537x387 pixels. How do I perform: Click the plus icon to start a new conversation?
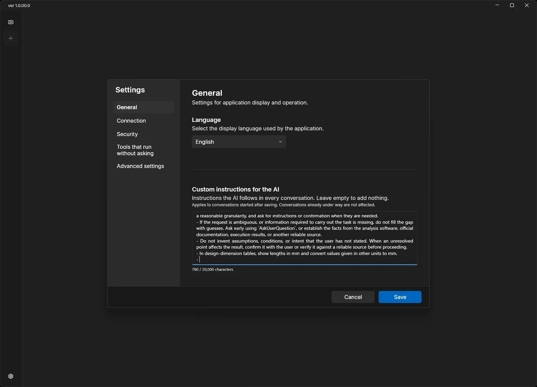coord(11,38)
